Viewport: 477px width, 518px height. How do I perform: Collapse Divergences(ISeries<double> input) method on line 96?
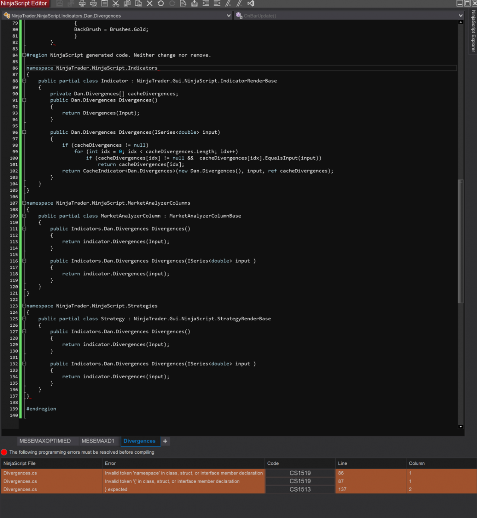[24, 132]
